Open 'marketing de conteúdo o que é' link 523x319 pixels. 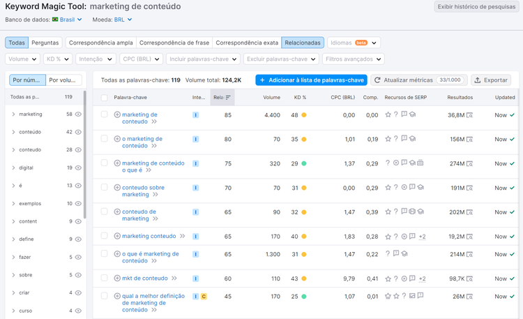(x=153, y=167)
